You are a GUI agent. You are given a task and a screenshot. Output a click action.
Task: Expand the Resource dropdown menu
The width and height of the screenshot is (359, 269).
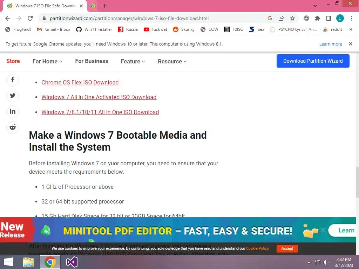172,61
